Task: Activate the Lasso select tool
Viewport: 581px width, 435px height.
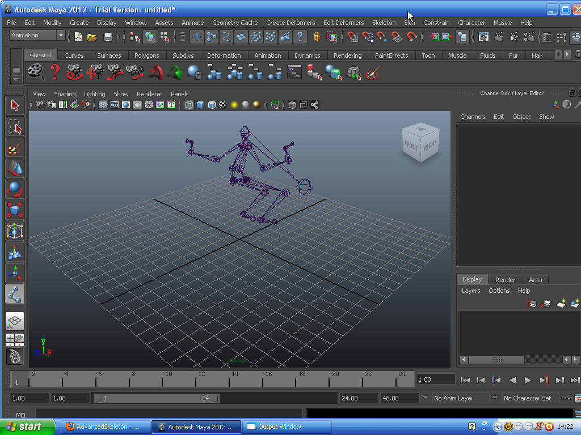Action: pos(15,127)
